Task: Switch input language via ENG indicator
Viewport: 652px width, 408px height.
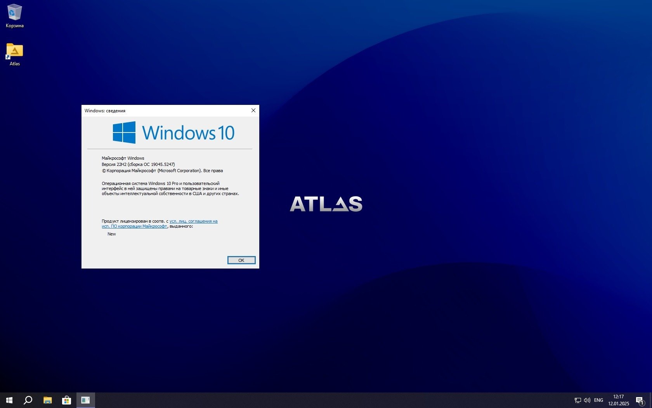Action: tap(598, 400)
